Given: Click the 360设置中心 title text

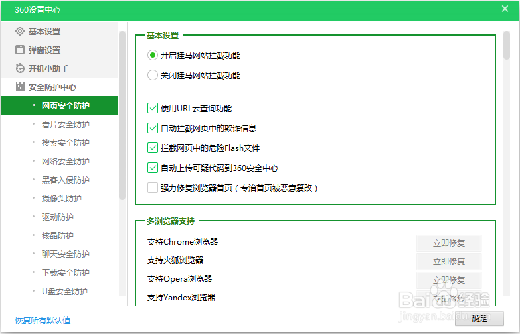Looking at the screenshot, I should point(37,9).
